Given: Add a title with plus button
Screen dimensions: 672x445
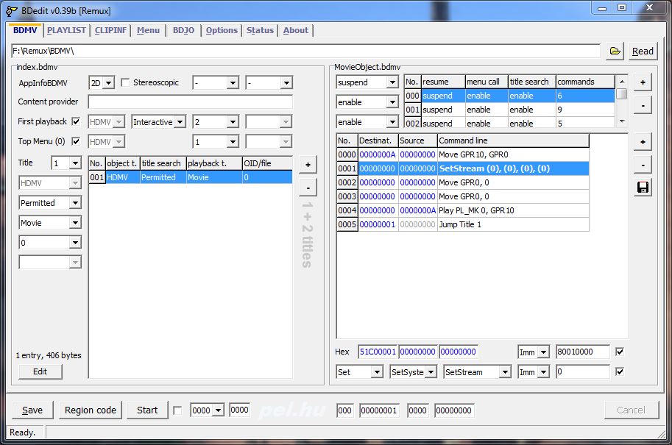Looking at the screenshot, I should 308,165.
